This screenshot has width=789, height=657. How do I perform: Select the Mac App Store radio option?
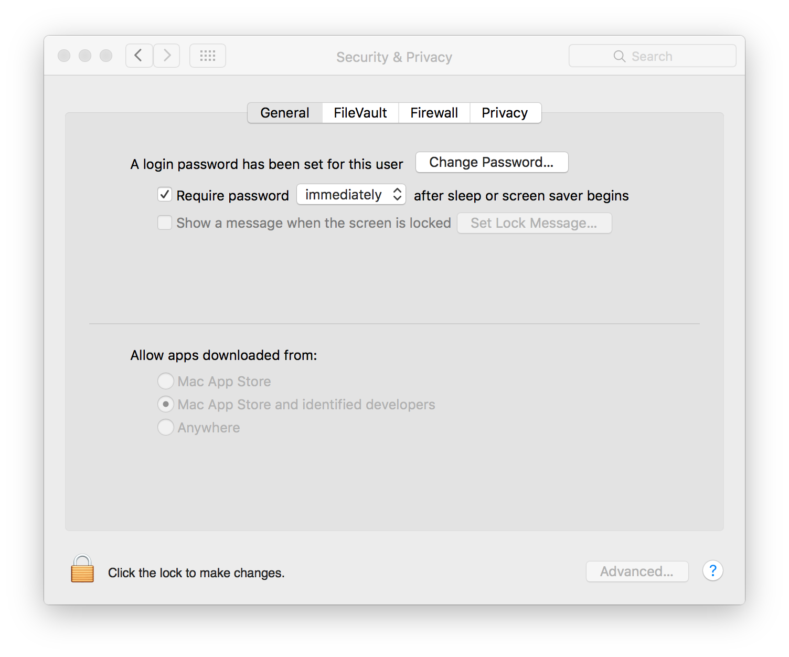coord(166,381)
